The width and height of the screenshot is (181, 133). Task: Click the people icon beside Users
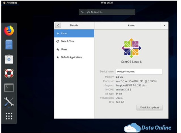click(58, 49)
